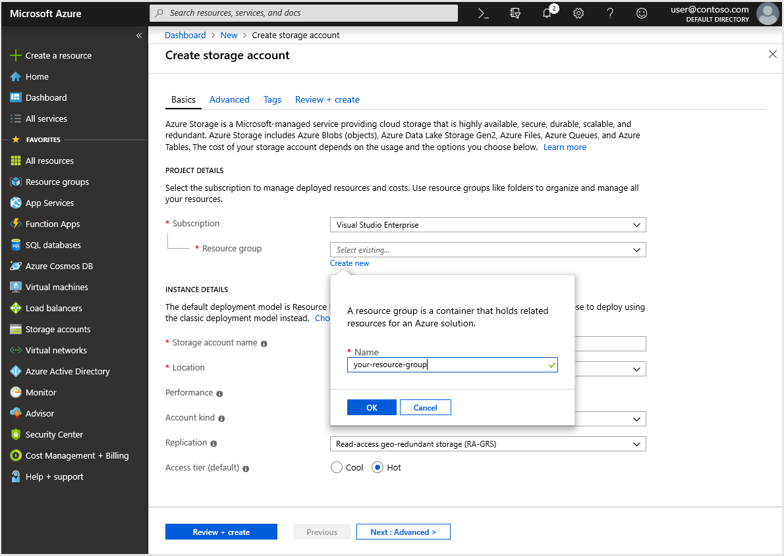Open the Subscription dropdown
Screen dimensions: 784x556
(x=488, y=224)
